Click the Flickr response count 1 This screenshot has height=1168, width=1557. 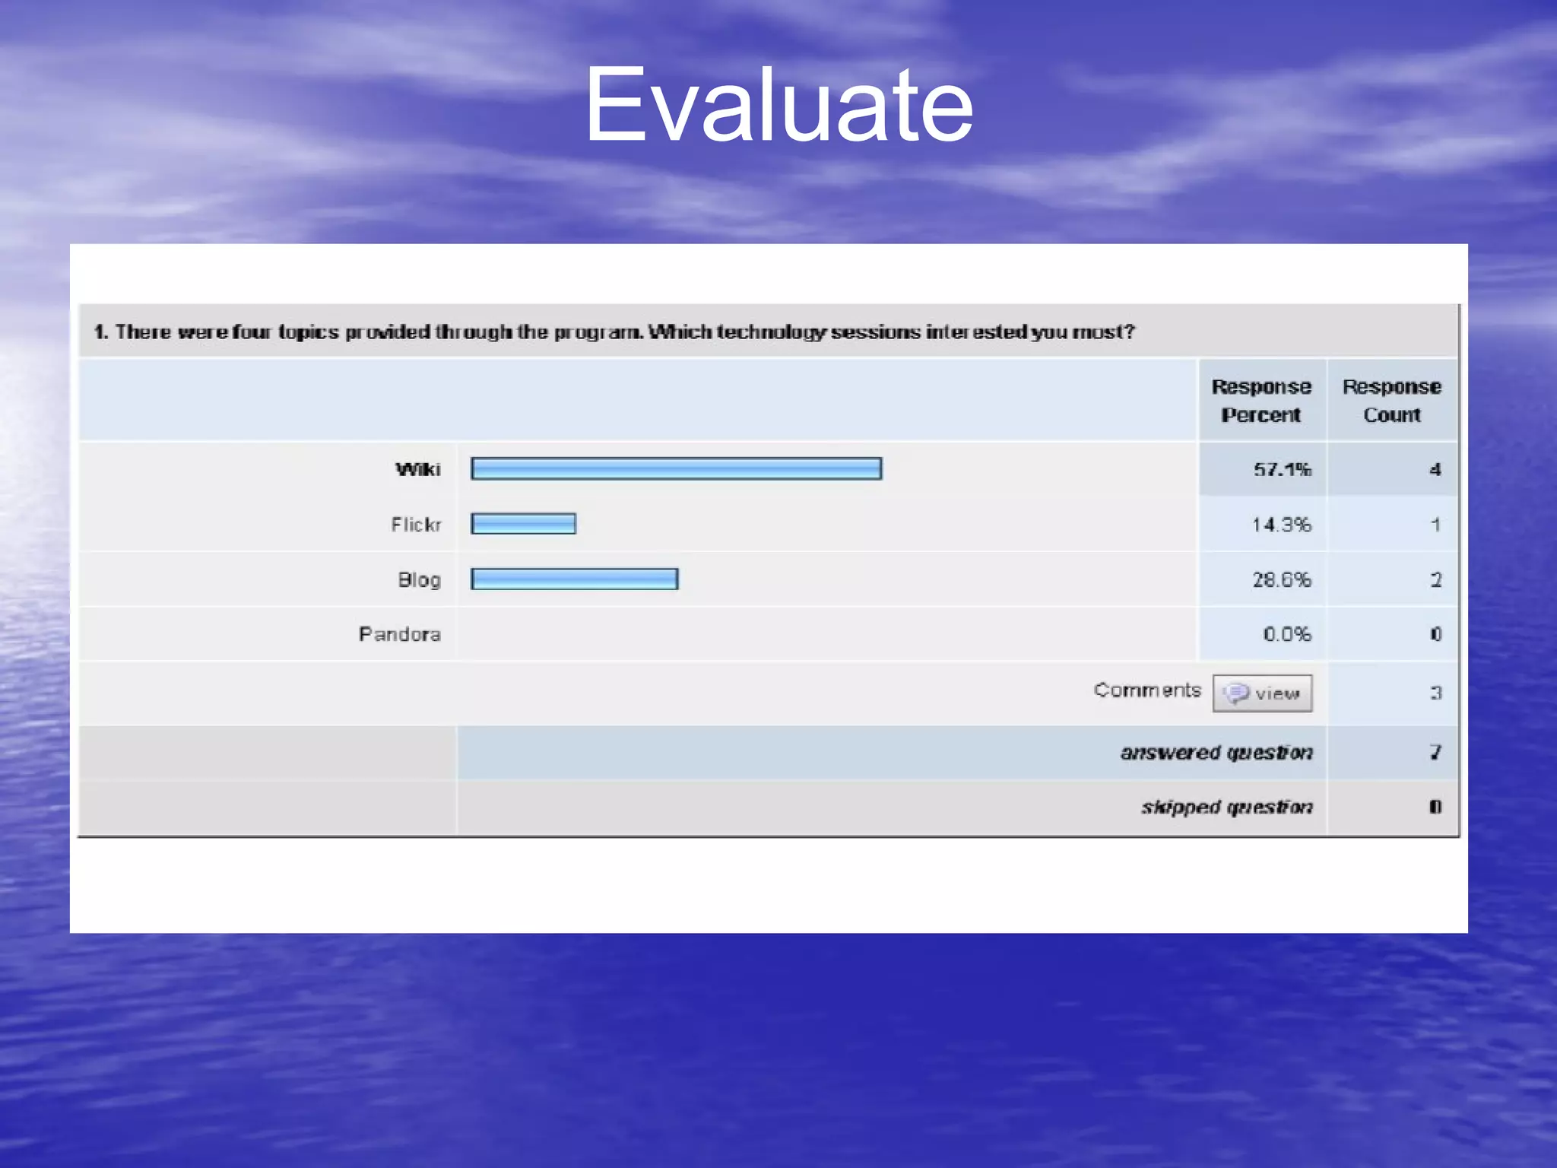click(x=1435, y=525)
